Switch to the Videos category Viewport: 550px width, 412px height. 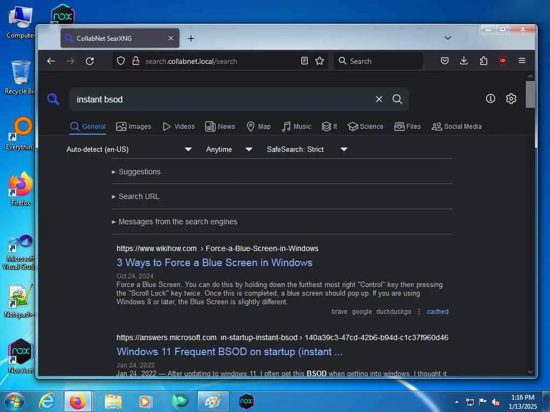click(178, 127)
